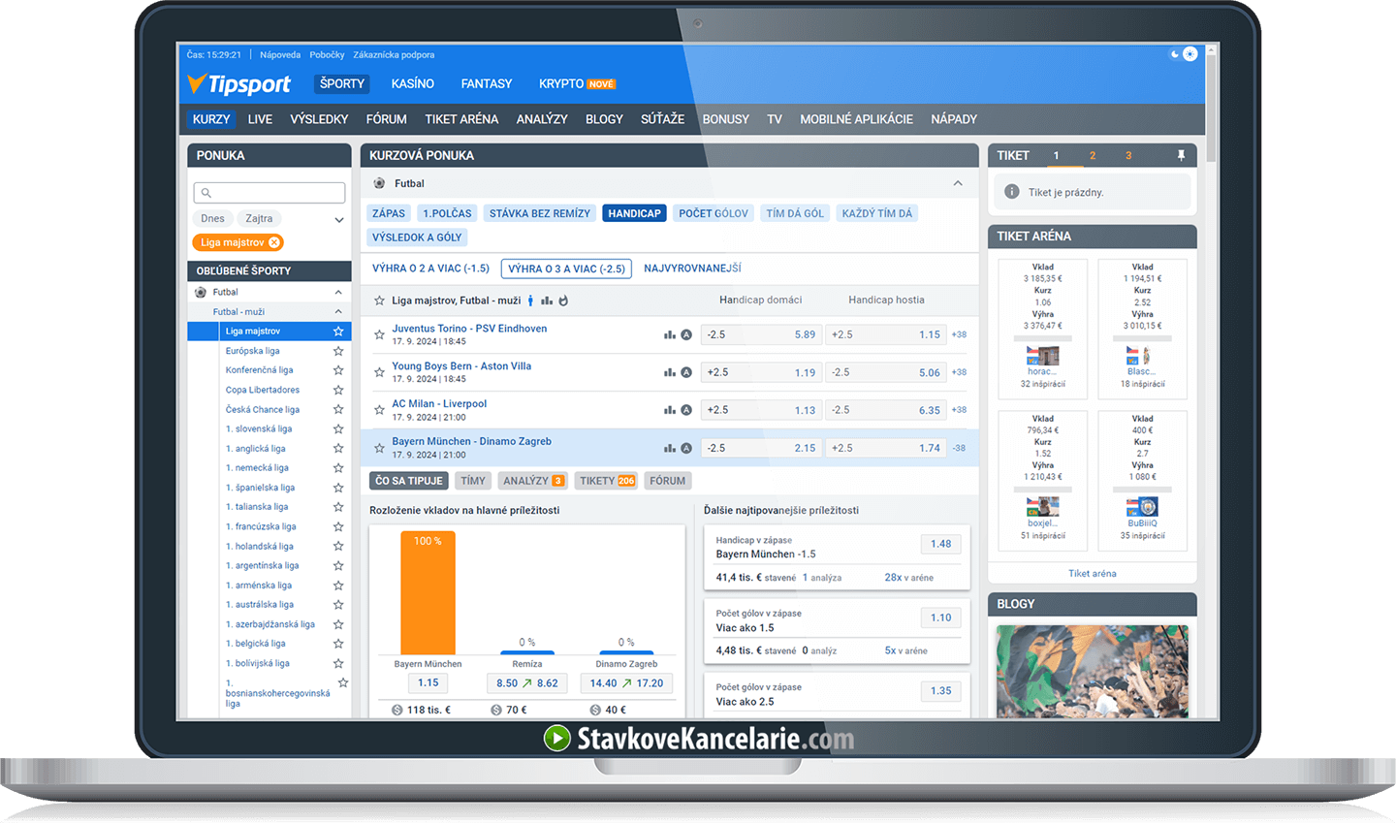Click analysis 'A' icon for Bayern München match
The height and width of the screenshot is (823, 1396).
(x=686, y=448)
